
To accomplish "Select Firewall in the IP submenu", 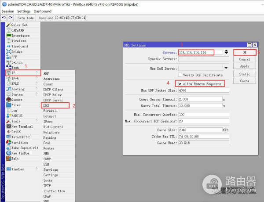I will click(x=58, y=111).
